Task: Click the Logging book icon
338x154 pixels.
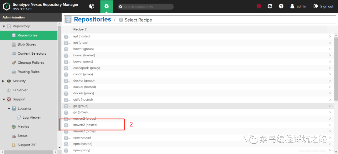Action: click(14, 108)
